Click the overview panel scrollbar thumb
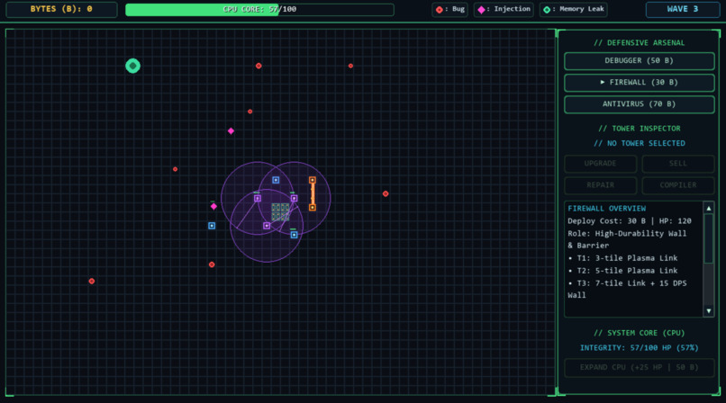 coord(708,238)
